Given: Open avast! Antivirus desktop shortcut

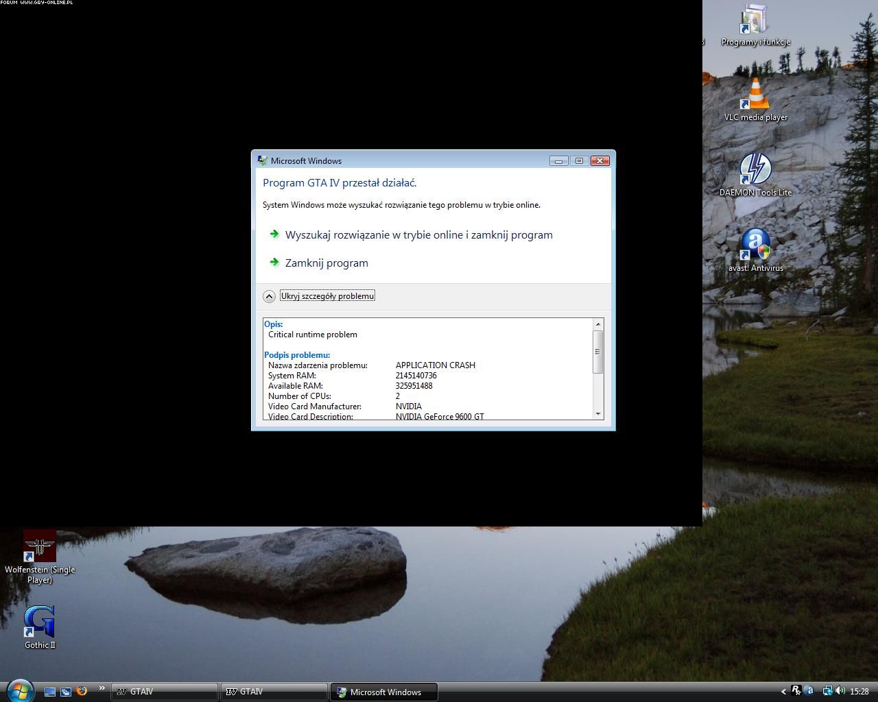Looking at the screenshot, I should [755, 251].
